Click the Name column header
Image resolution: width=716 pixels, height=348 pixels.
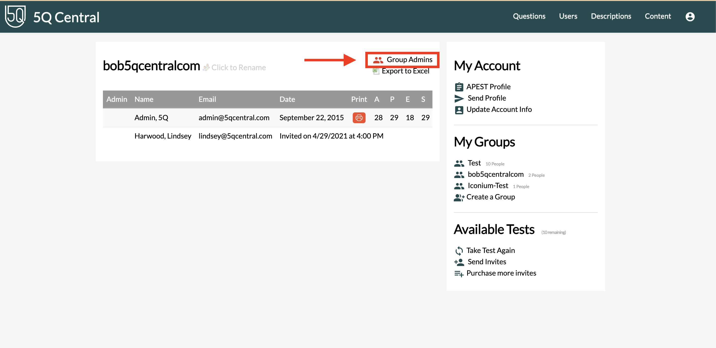(144, 99)
